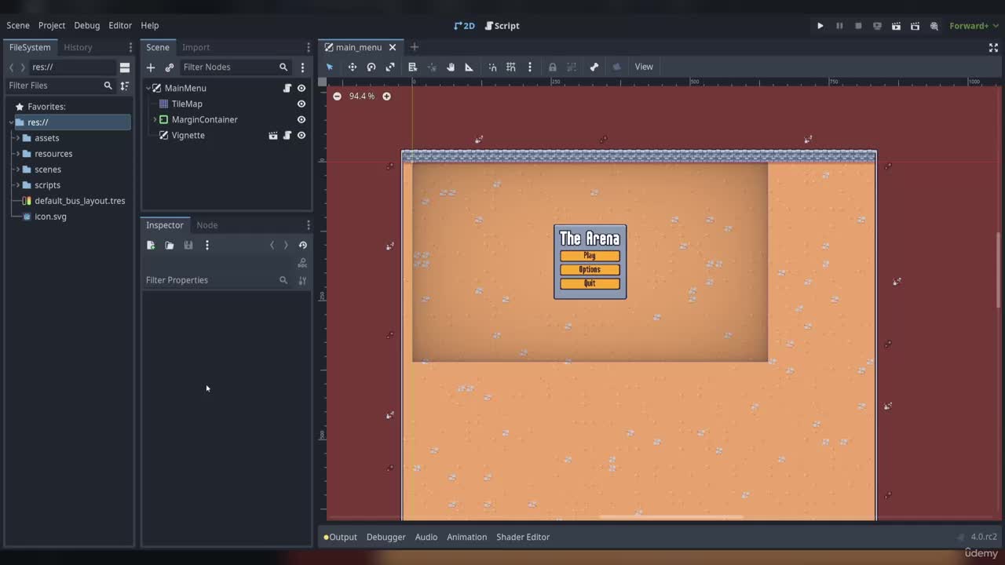The height and width of the screenshot is (565, 1005).
Task: Click the group selected nodes icon
Action: click(572, 67)
